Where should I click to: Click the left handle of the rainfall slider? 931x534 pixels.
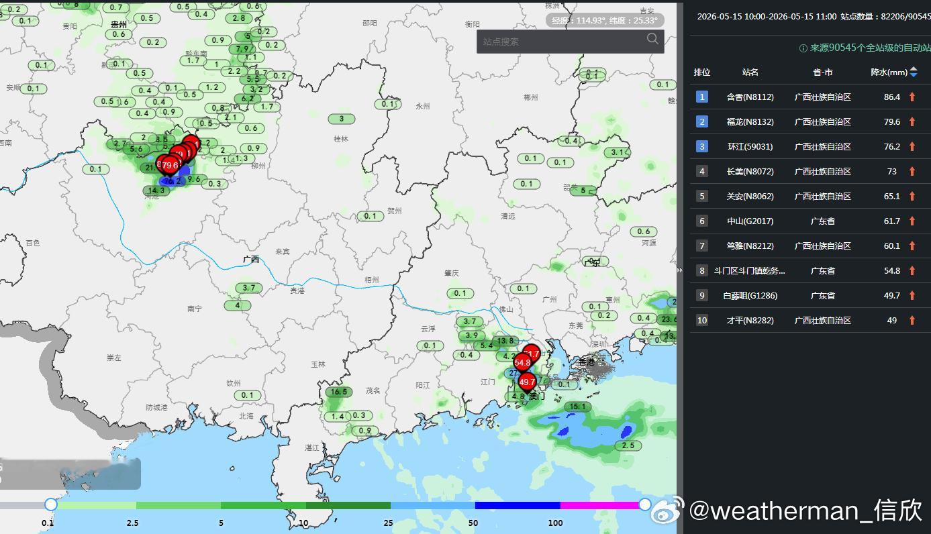click(51, 504)
